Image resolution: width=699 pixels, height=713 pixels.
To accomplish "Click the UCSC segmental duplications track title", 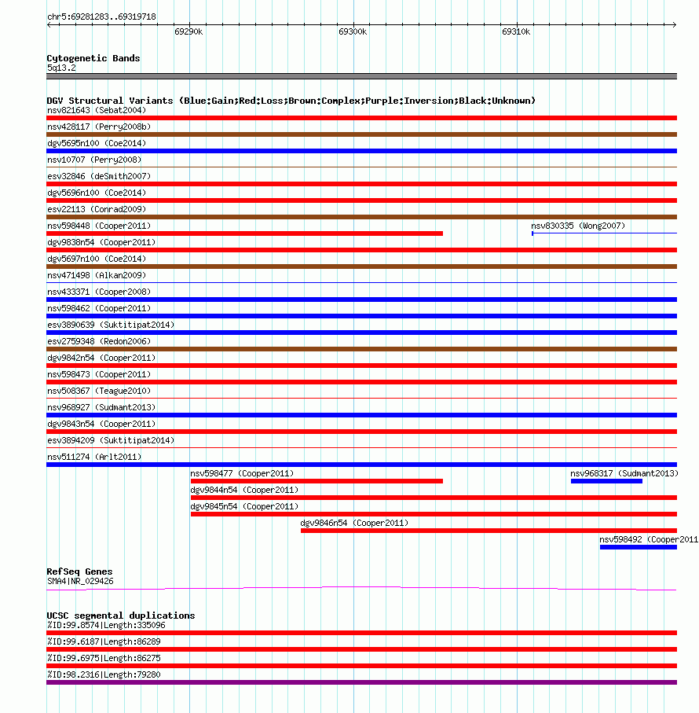I will [x=121, y=616].
